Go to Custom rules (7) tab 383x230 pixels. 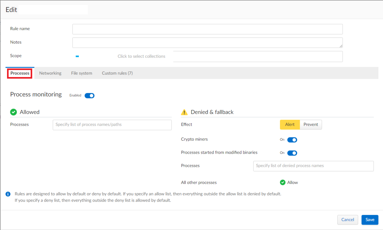(117, 73)
